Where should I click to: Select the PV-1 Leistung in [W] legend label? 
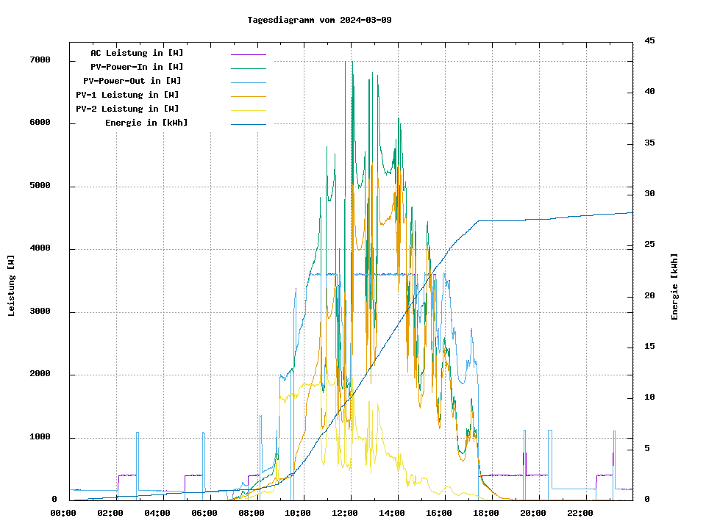point(127,95)
